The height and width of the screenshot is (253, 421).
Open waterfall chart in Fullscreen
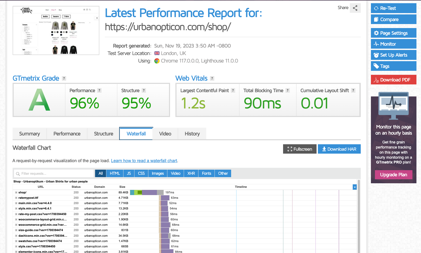(x=300, y=149)
